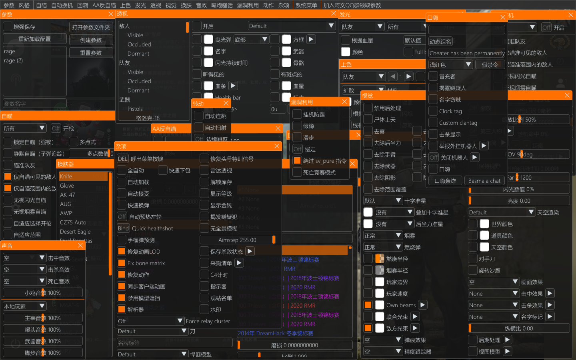
Task: Expand the 击中音效 dropdown
Action: pos(24,258)
